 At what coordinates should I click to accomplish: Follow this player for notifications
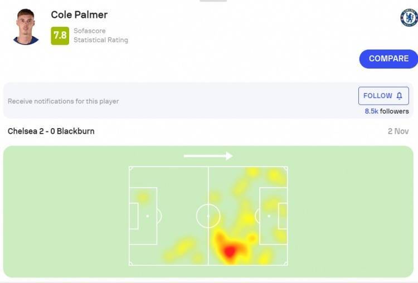click(383, 96)
